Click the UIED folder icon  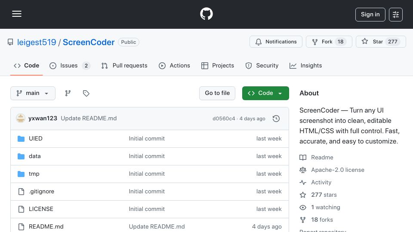(21, 139)
